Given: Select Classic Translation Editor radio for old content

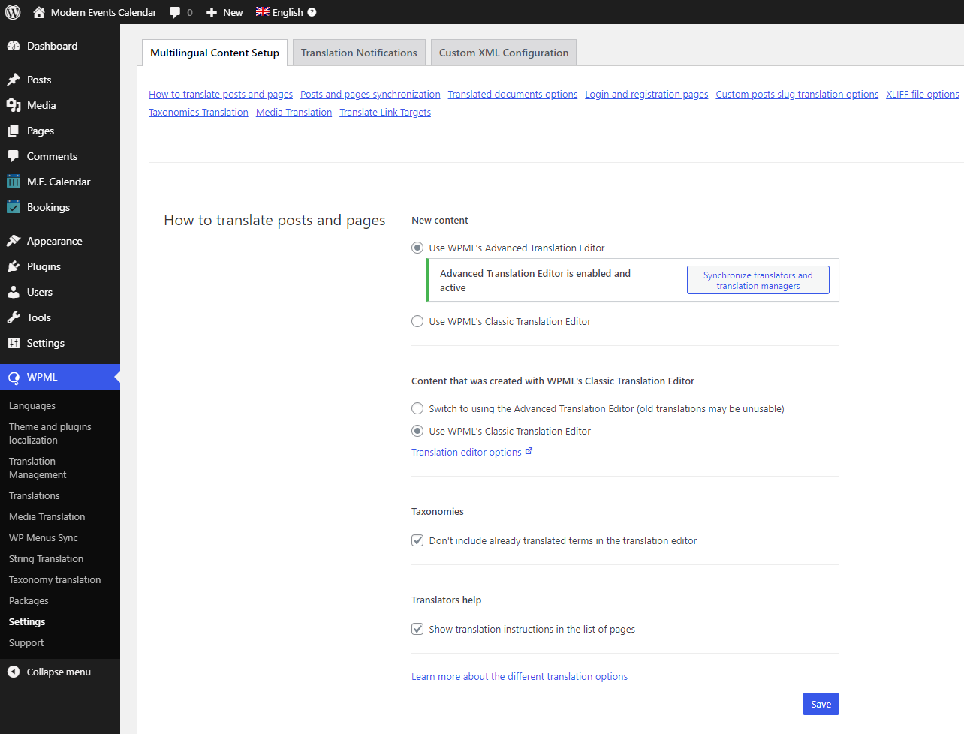Looking at the screenshot, I should pos(417,431).
